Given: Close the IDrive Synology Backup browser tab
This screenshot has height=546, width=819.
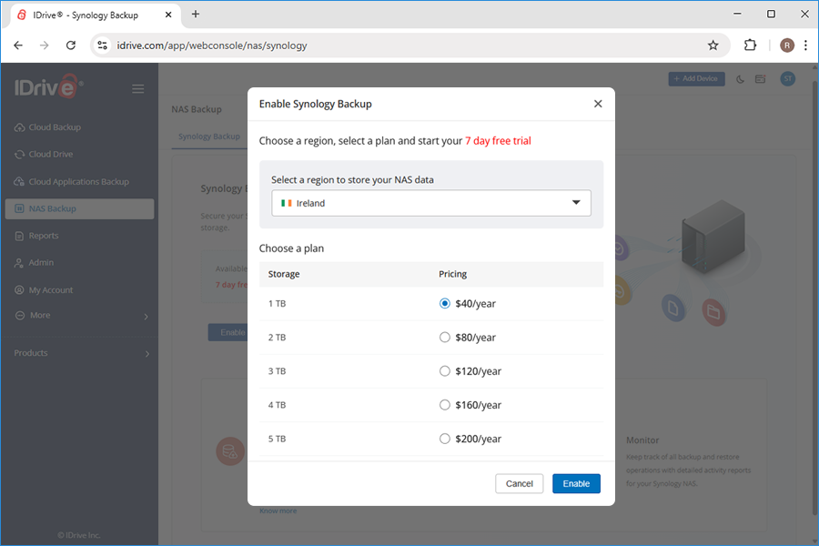Looking at the screenshot, I should 168,15.
